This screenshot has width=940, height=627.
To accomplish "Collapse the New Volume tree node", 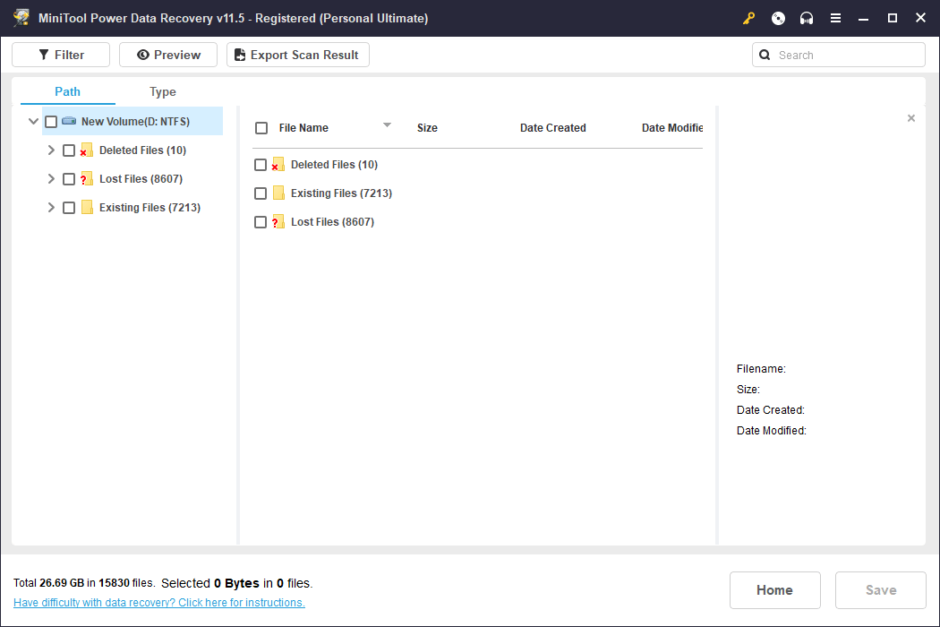I will [x=34, y=121].
